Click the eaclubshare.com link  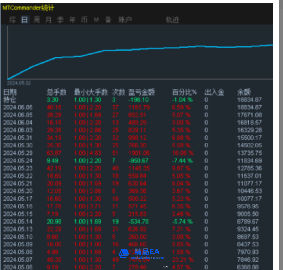(148, 258)
